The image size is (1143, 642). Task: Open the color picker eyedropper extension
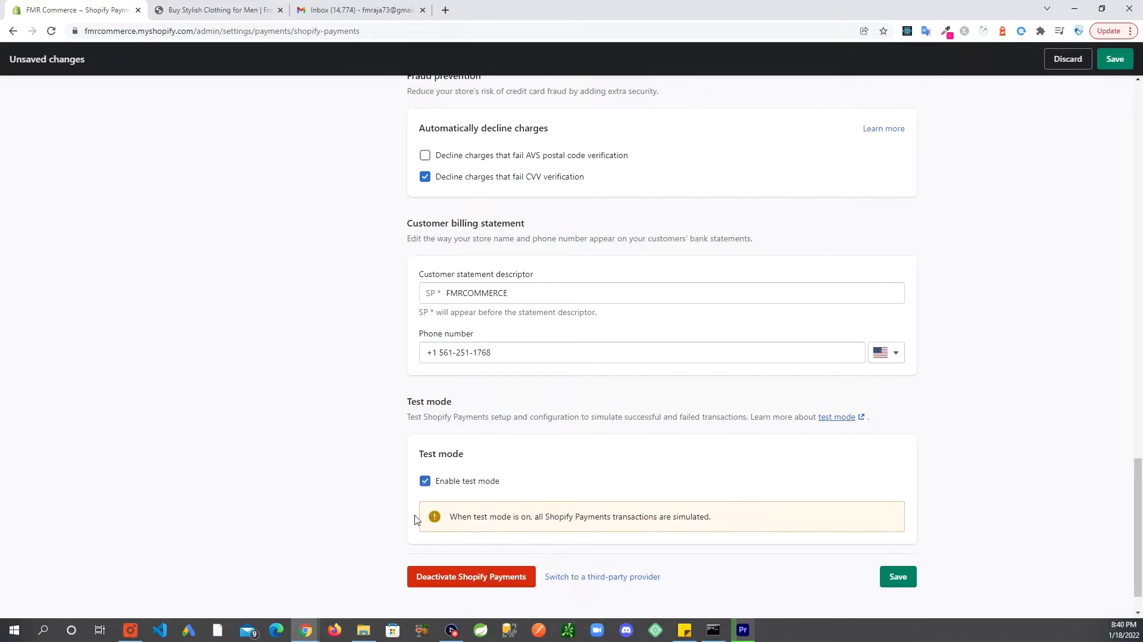click(945, 31)
